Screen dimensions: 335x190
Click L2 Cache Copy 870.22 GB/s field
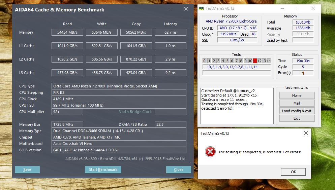[136, 59]
